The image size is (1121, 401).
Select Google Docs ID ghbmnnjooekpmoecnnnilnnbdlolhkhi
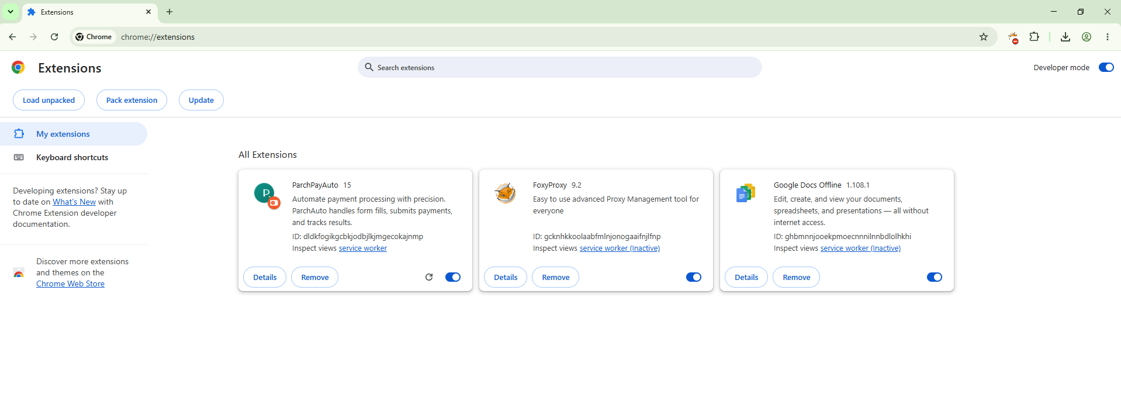pos(848,237)
